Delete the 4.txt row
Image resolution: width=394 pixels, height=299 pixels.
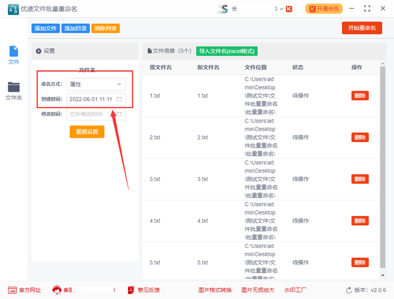coord(360,221)
